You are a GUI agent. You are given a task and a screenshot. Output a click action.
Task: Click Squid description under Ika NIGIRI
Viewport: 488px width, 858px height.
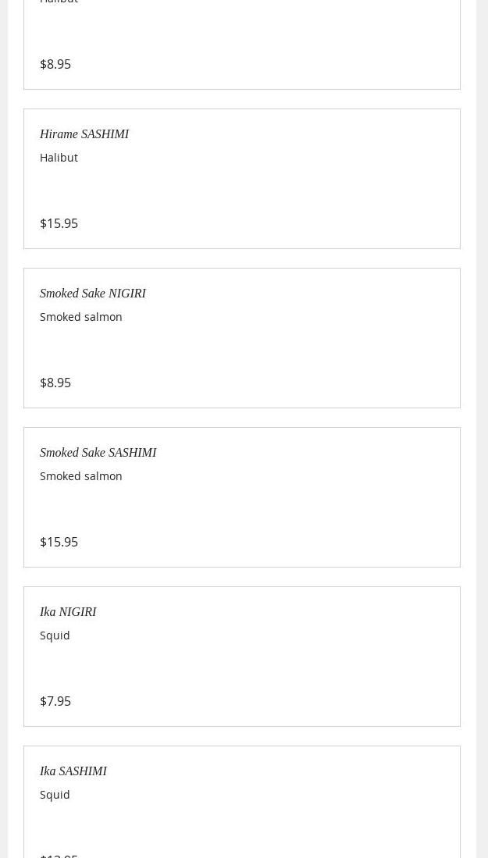pyautogui.click(x=55, y=635)
